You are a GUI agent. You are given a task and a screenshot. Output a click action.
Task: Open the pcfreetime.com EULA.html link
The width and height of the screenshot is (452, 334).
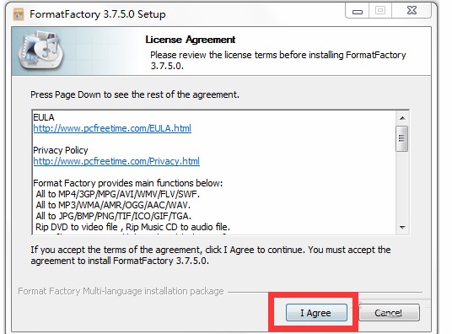click(112, 128)
